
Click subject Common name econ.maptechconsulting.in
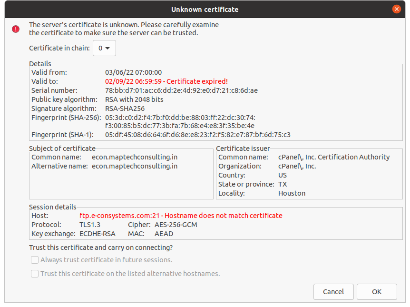coord(135,157)
